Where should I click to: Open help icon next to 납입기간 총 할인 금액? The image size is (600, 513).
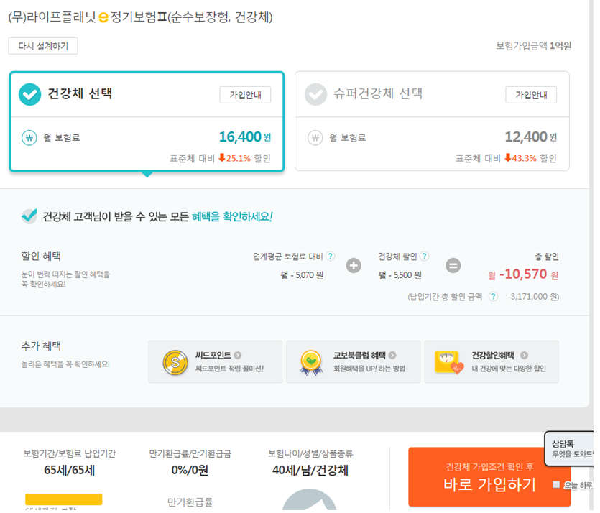click(494, 297)
